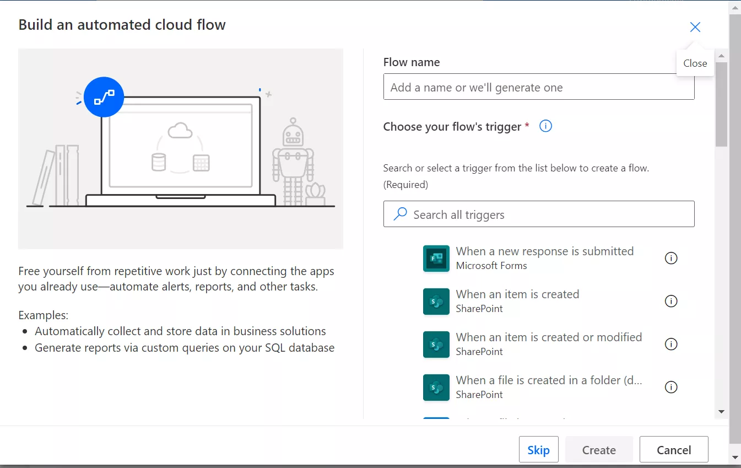741x468 pixels.
Task: Choose 'When an item is created or modified' trigger
Action: click(549, 337)
